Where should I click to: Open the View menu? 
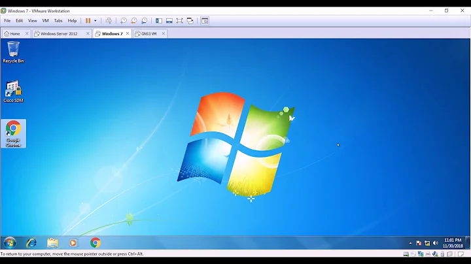tap(33, 21)
